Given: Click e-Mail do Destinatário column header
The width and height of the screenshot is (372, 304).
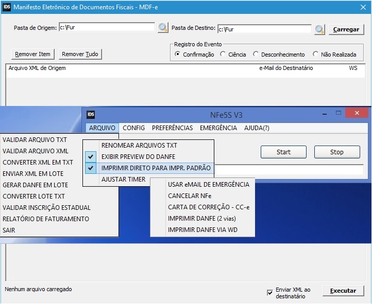Looking at the screenshot, I should click(286, 68).
